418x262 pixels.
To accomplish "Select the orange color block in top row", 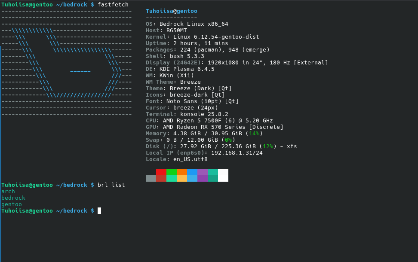I will point(182,172).
